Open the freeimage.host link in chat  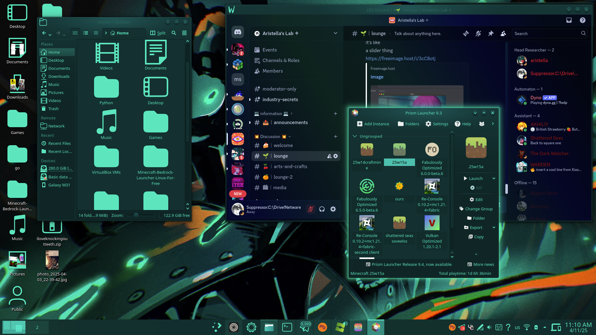point(400,58)
